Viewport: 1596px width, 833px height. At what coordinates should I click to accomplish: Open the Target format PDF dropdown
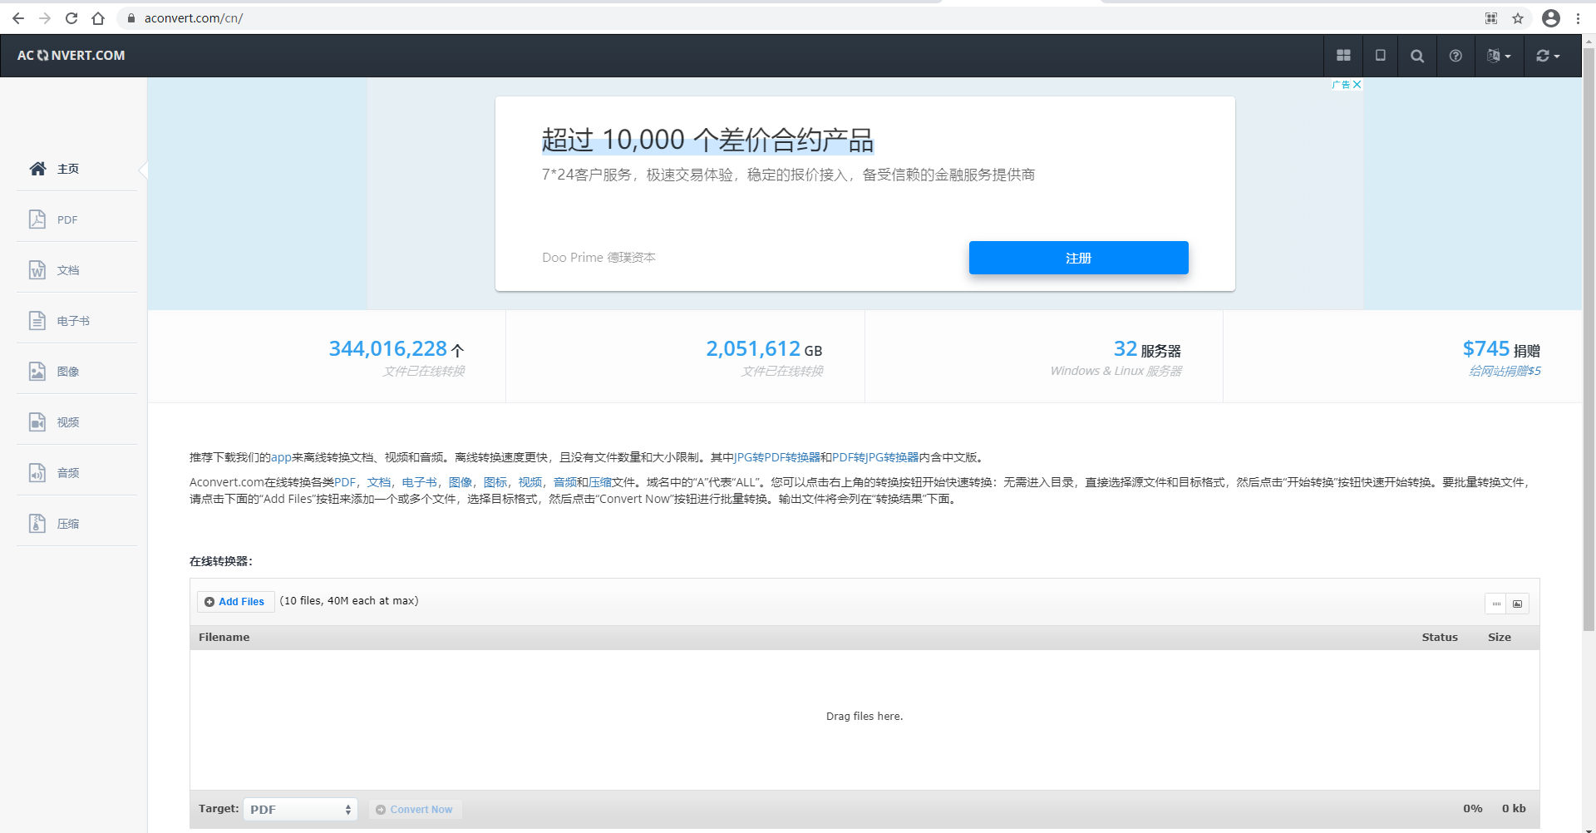pyautogui.click(x=300, y=809)
